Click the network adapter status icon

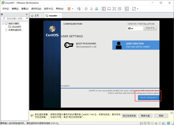(x=149, y=123)
